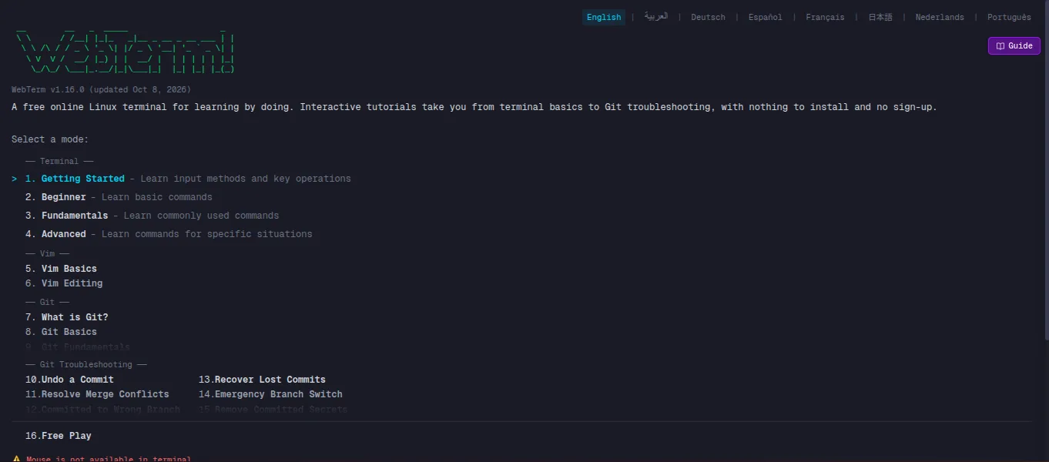Select English language
Image resolution: width=1049 pixels, height=462 pixels.
coord(604,17)
